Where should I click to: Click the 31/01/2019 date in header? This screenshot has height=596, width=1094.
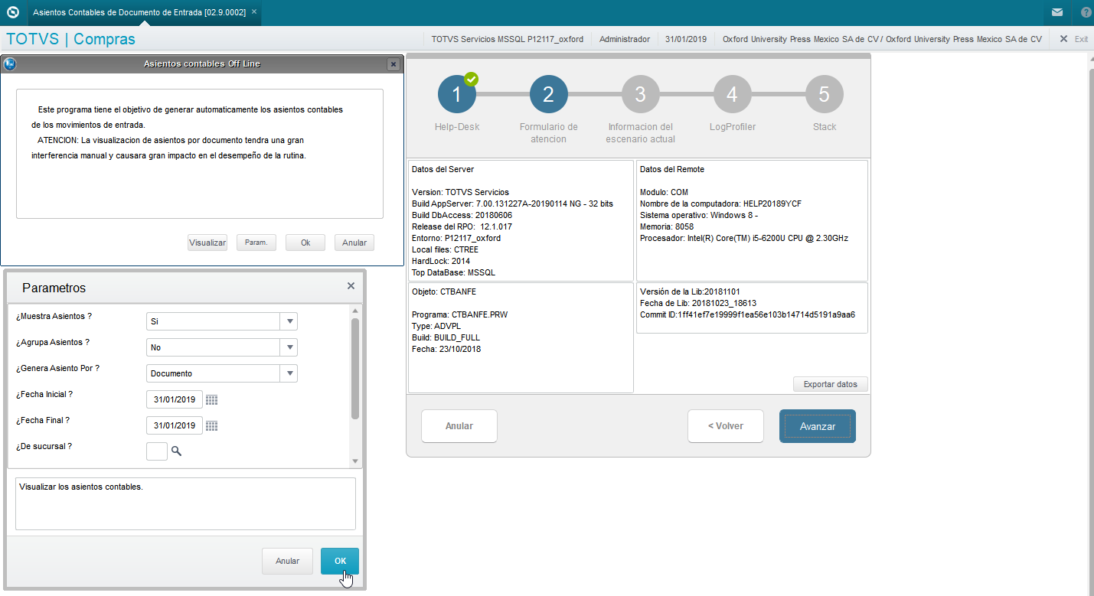686,39
